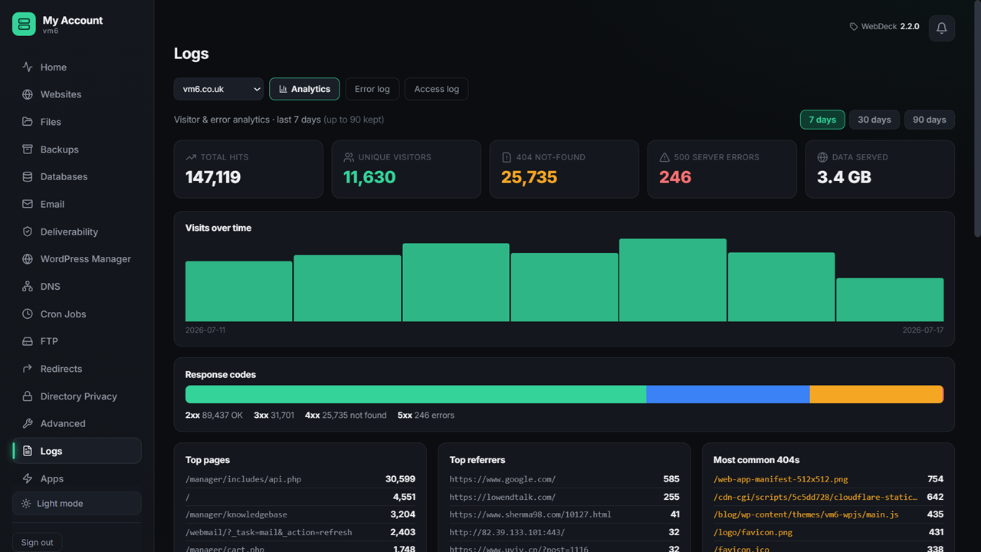Click the Home pulse icon
The width and height of the screenshot is (981, 552).
tap(28, 67)
